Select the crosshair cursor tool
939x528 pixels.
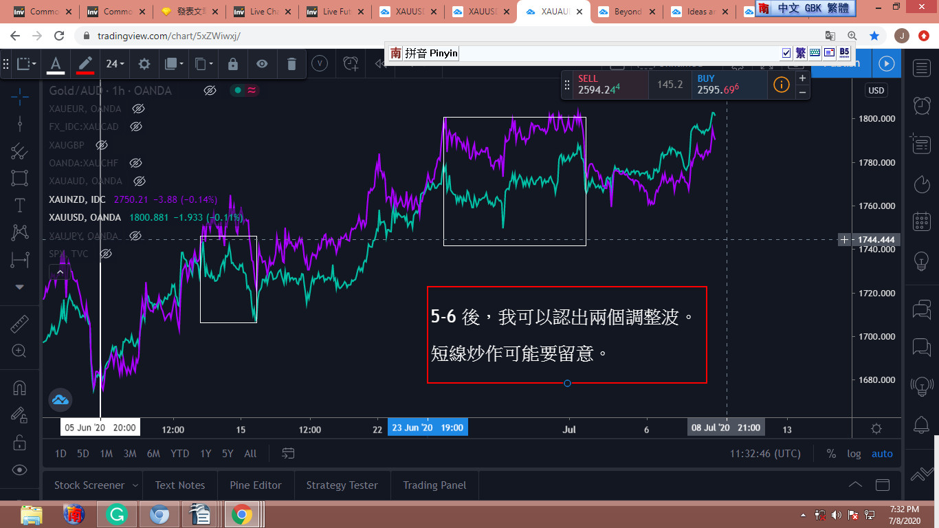point(19,96)
